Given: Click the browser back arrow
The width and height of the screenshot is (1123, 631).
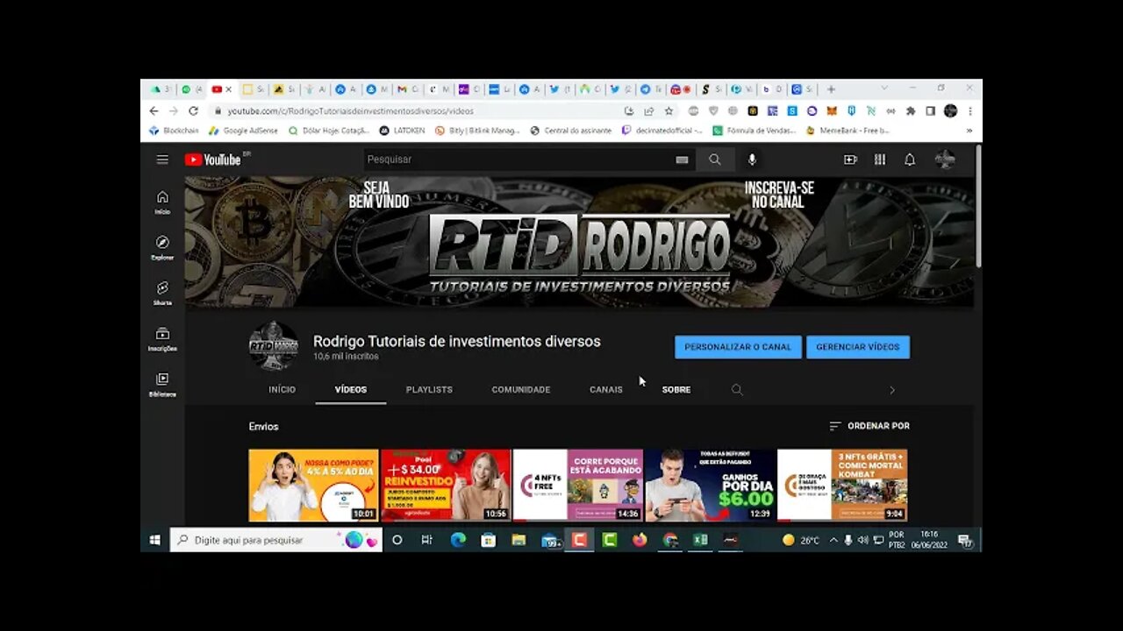Looking at the screenshot, I should 154,111.
